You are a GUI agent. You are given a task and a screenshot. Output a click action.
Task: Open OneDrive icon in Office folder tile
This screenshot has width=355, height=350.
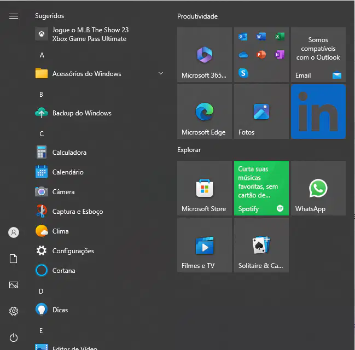click(x=243, y=55)
